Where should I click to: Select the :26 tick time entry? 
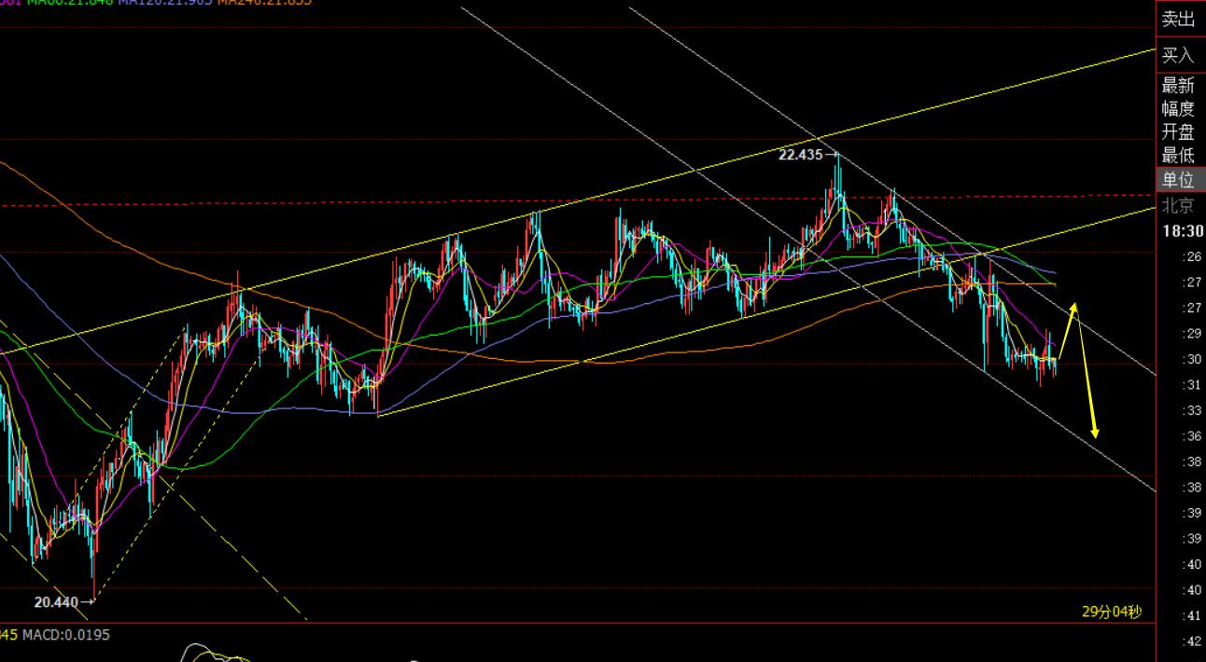(x=1191, y=256)
